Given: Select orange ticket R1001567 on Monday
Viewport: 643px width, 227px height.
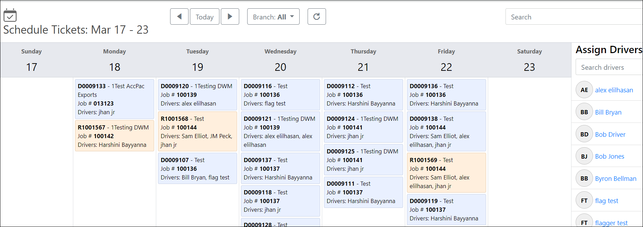Looking at the screenshot, I should (x=114, y=136).
